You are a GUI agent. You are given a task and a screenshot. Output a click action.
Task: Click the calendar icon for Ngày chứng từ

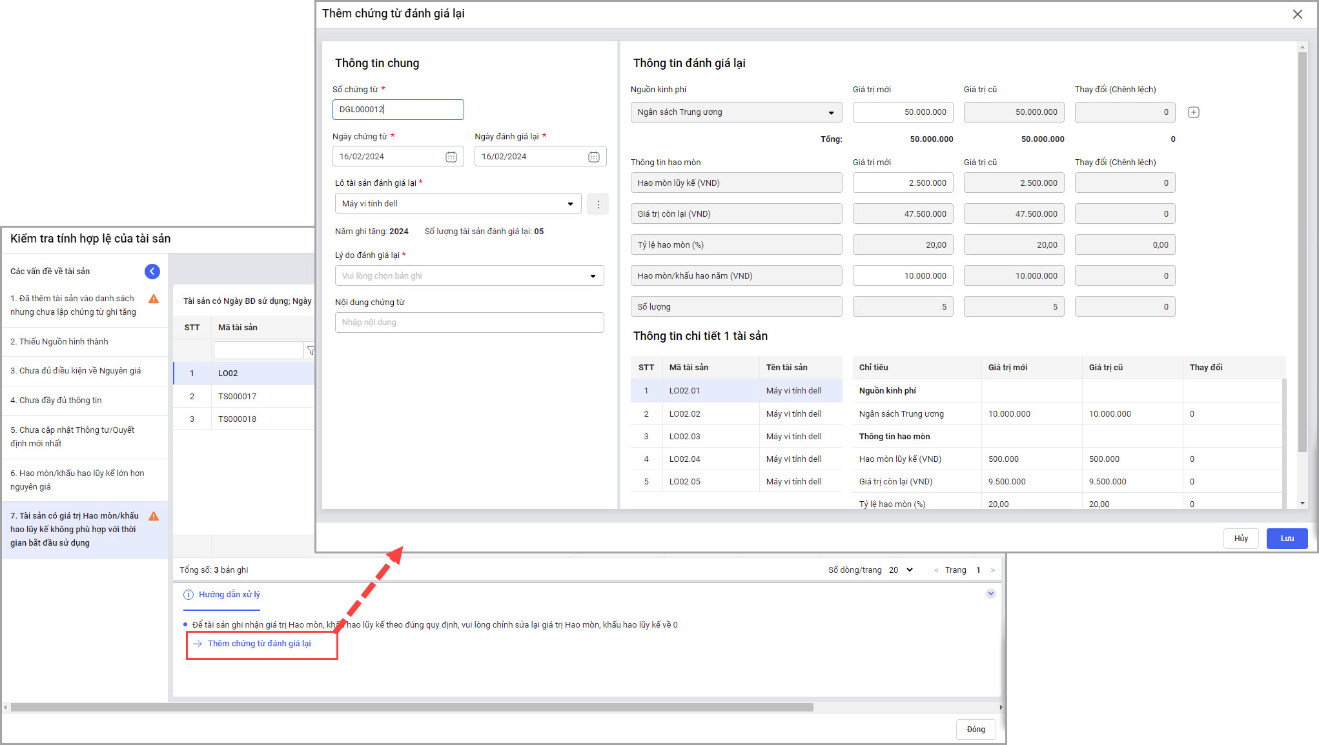[x=451, y=157]
